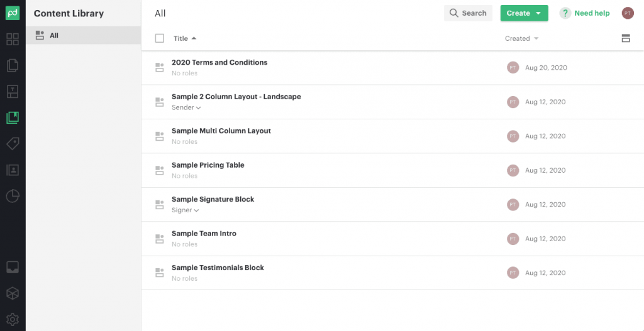The width and height of the screenshot is (644, 331).
Task: Open the 2020 Terms and Conditions item
Action: [219, 63]
